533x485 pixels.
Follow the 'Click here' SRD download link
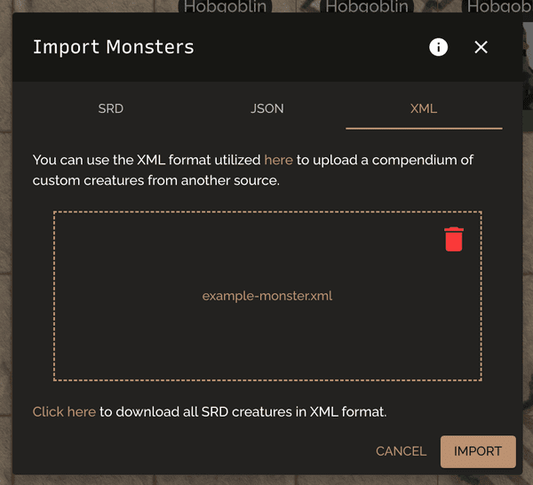click(x=64, y=412)
